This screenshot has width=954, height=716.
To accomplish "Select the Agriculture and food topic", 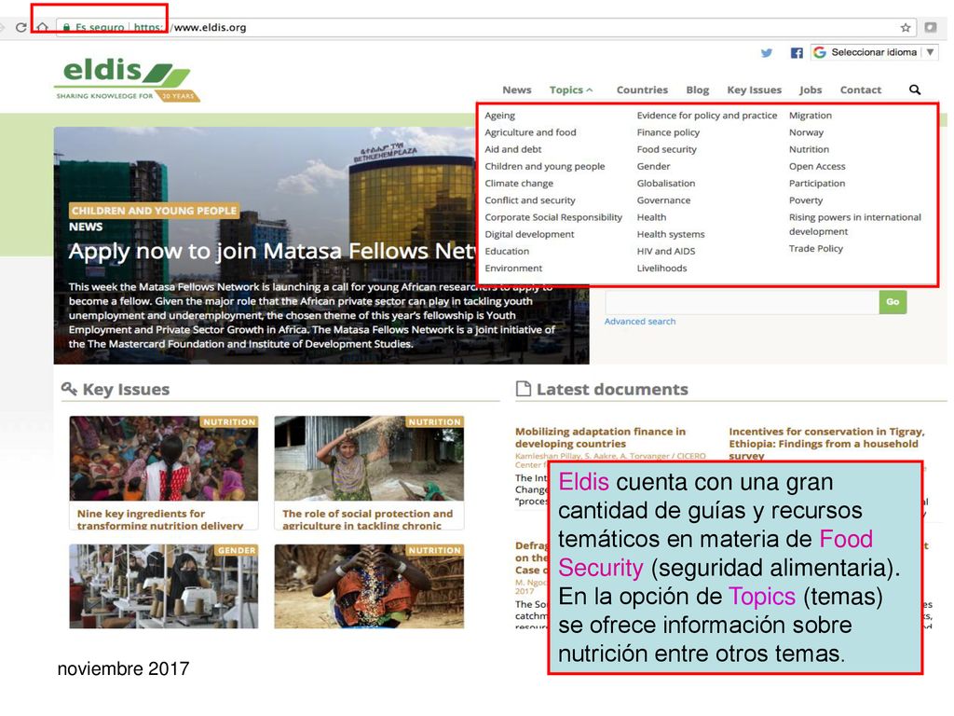I will point(530,132).
